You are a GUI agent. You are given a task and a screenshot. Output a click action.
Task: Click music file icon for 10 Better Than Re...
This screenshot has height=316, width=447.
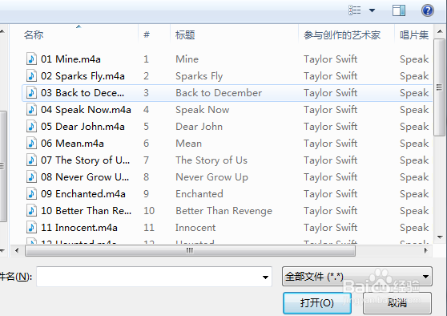click(31, 211)
